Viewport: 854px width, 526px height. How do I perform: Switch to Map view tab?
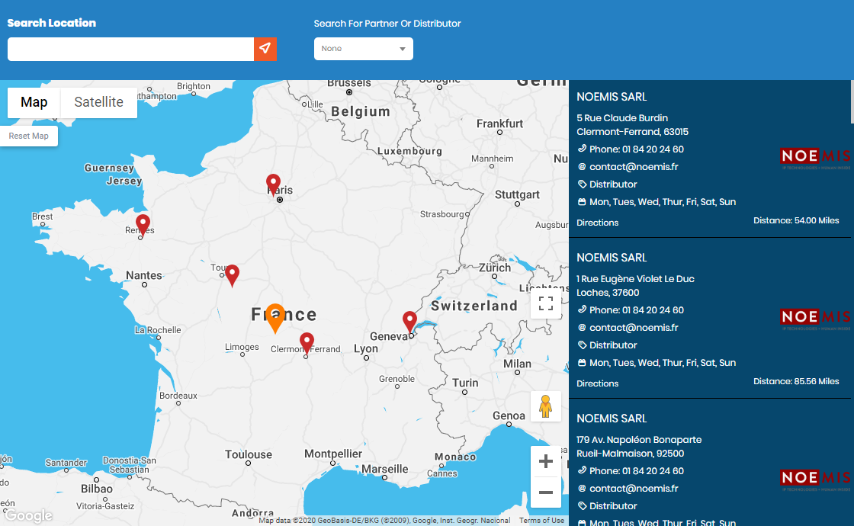click(34, 102)
